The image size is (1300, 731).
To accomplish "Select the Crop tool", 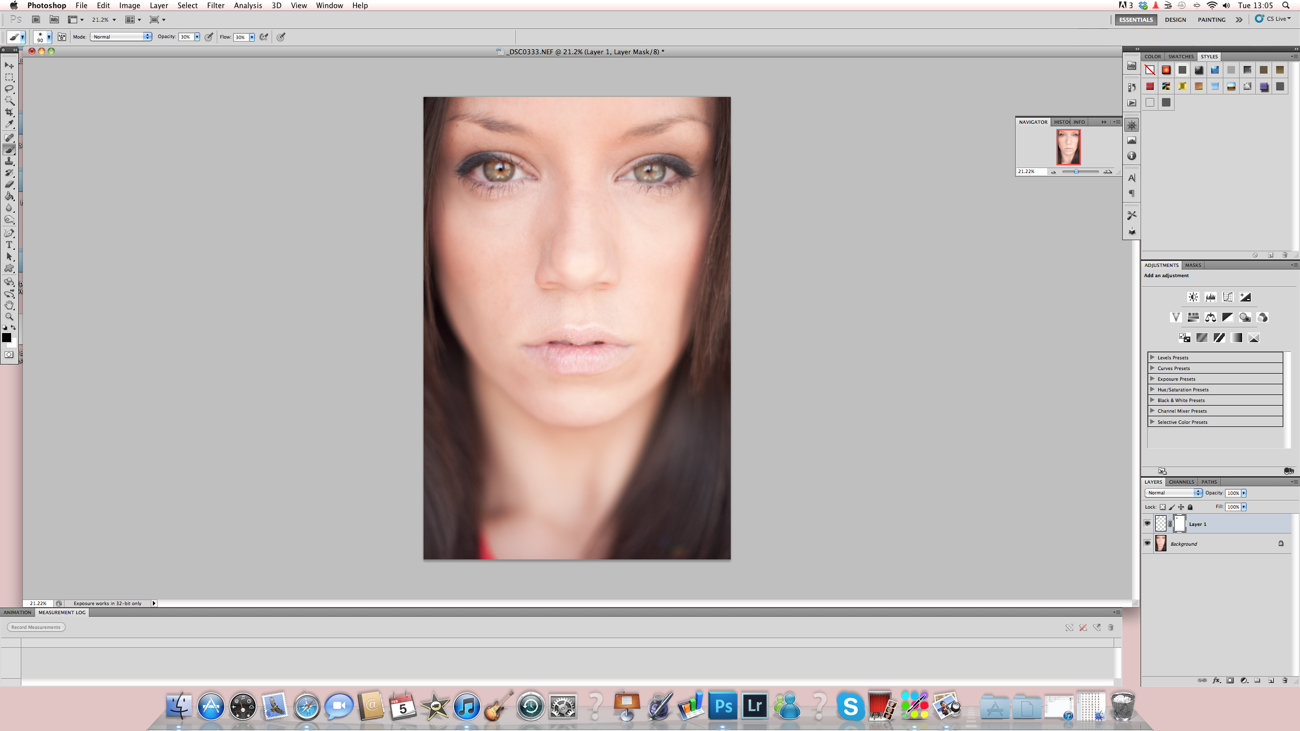I will [9, 112].
